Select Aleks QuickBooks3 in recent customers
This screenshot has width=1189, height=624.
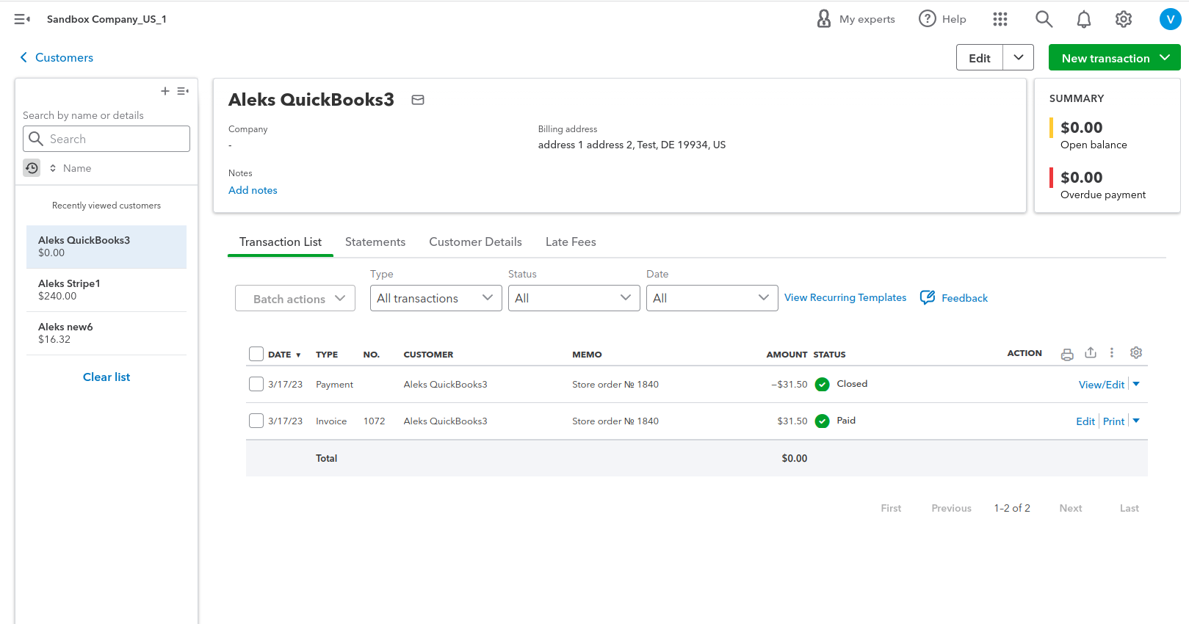[106, 247]
